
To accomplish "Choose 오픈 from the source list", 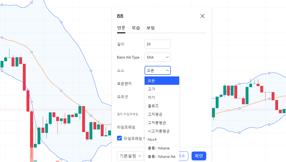I will click(x=162, y=81).
